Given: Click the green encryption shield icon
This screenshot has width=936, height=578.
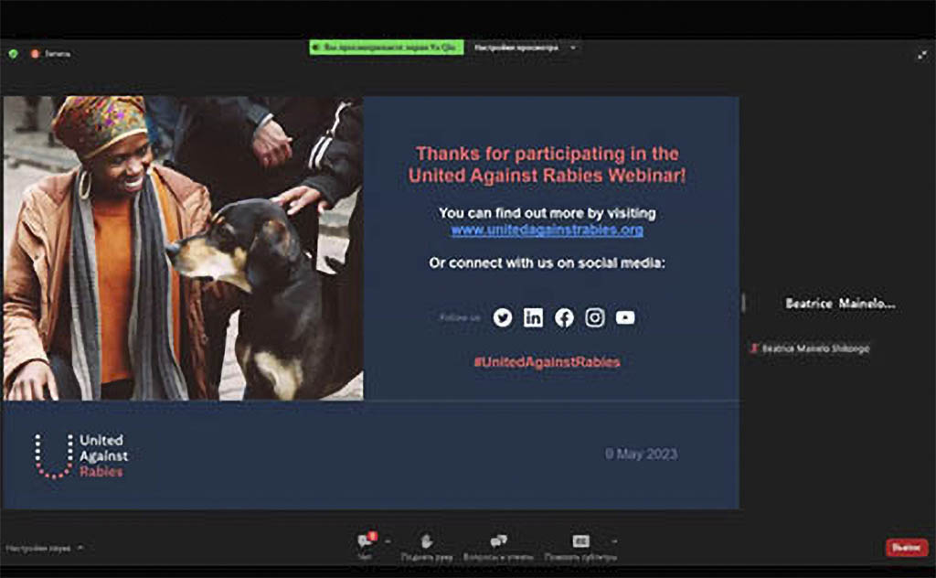Looking at the screenshot, I should pyautogui.click(x=13, y=54).
